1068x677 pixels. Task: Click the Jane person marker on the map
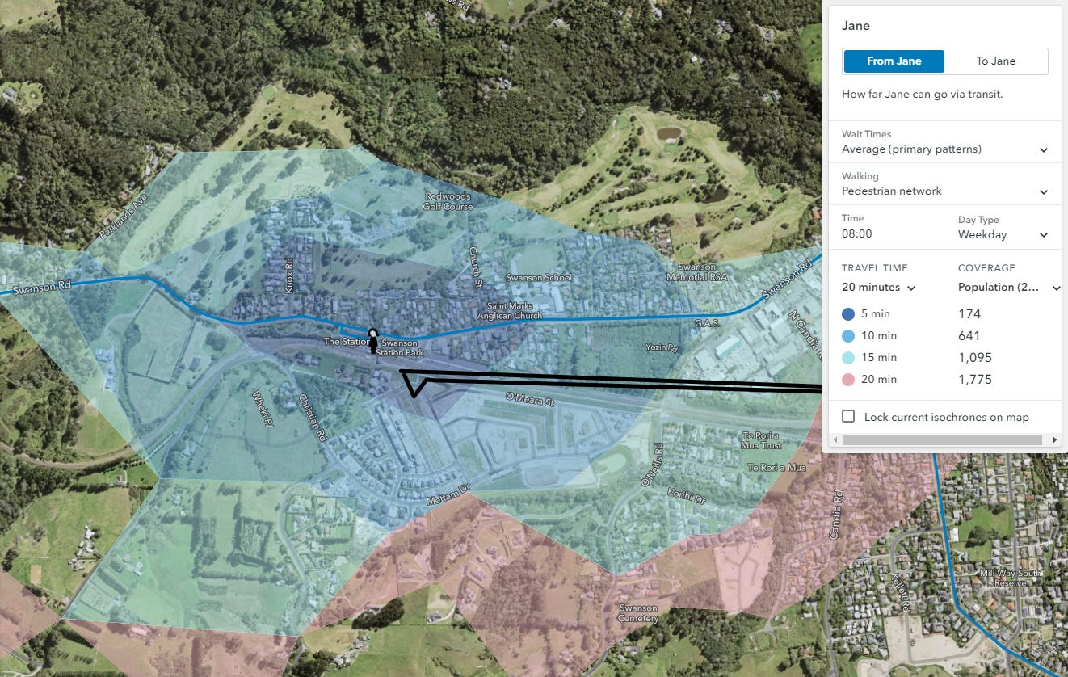[372, 340]
